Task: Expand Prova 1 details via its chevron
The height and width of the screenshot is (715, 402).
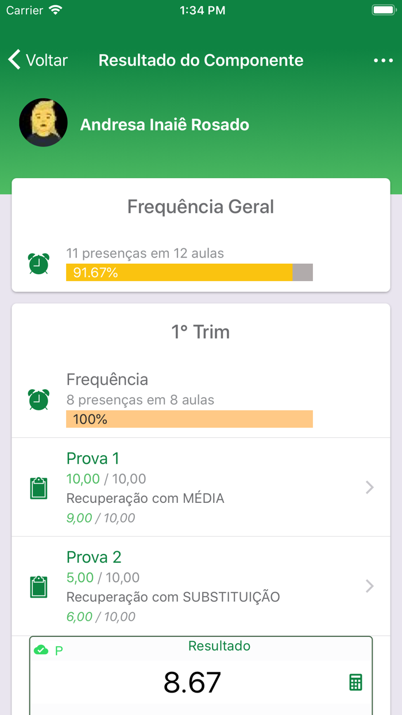Action: [x=369, y=487]
